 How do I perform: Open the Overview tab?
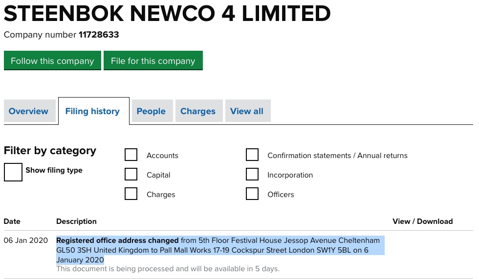coord(28,111)
